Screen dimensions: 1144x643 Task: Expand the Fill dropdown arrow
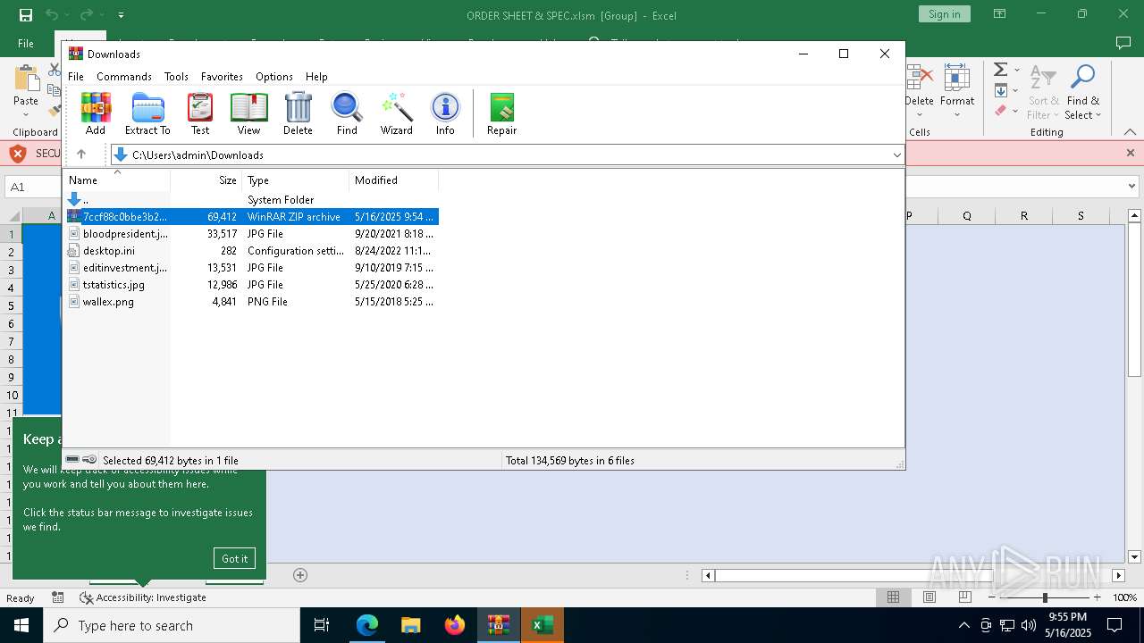pos(1017,90)
